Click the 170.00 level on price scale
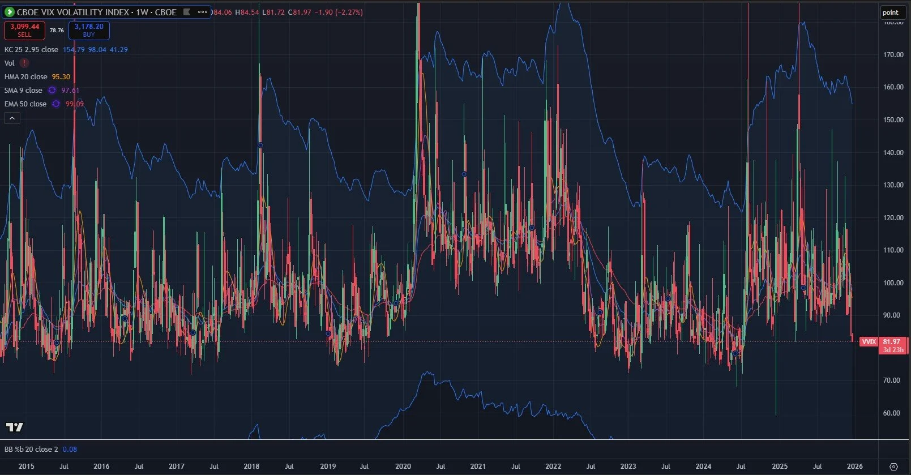Screen dimensions: 911x475 893,55
